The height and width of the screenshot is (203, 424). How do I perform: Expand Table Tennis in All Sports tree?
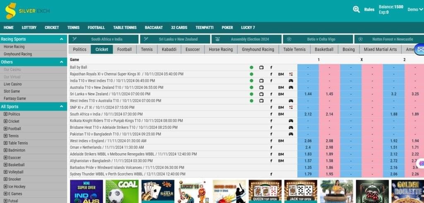(x=5, y=143)
